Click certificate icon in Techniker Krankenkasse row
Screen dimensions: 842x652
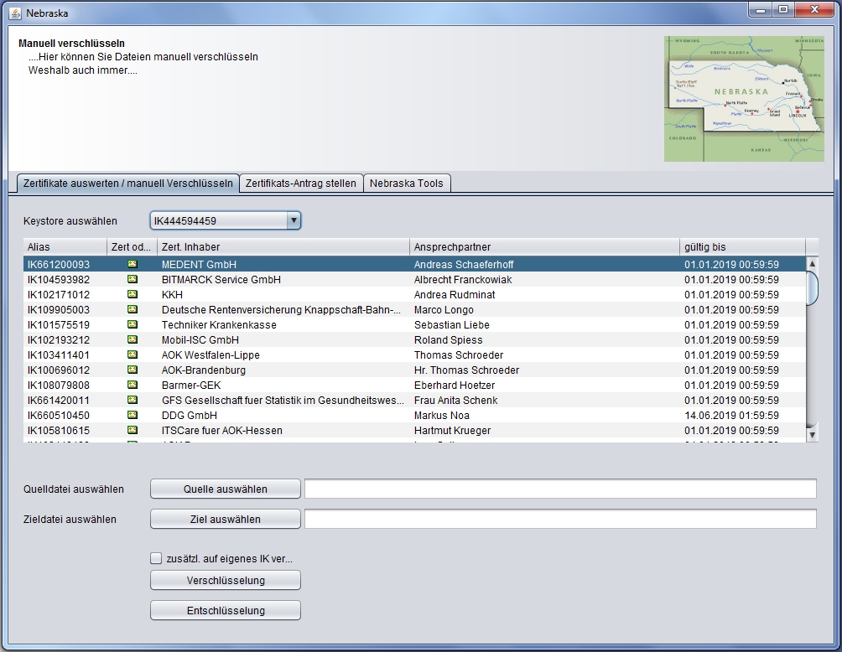point(133,324)
